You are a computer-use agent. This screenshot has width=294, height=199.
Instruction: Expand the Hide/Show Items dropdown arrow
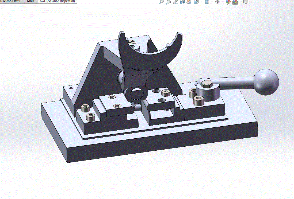pos(223,2)
